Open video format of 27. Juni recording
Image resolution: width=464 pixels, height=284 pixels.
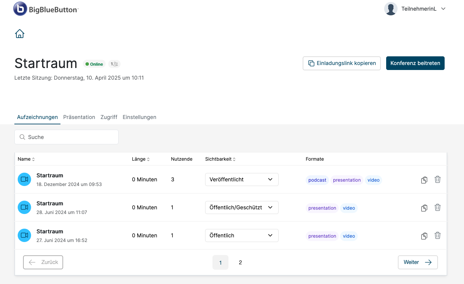[349, 236]
